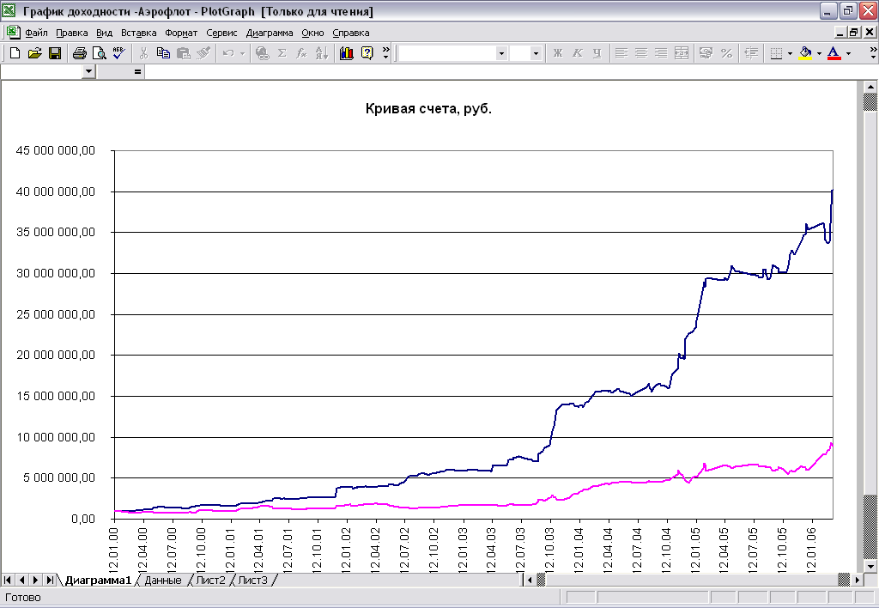Launch the Chart Wizard
The height and width of the screenshot is (608, 879).
pyautogui.click(x=347, y=53)
